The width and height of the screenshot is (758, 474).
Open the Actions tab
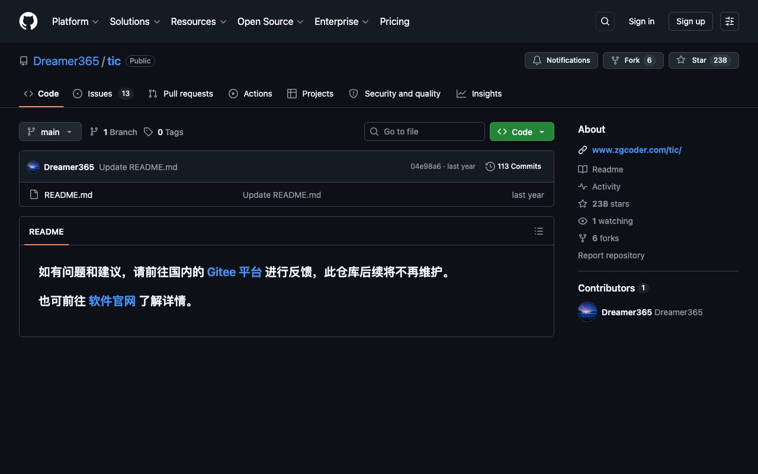tap(250, 94)
